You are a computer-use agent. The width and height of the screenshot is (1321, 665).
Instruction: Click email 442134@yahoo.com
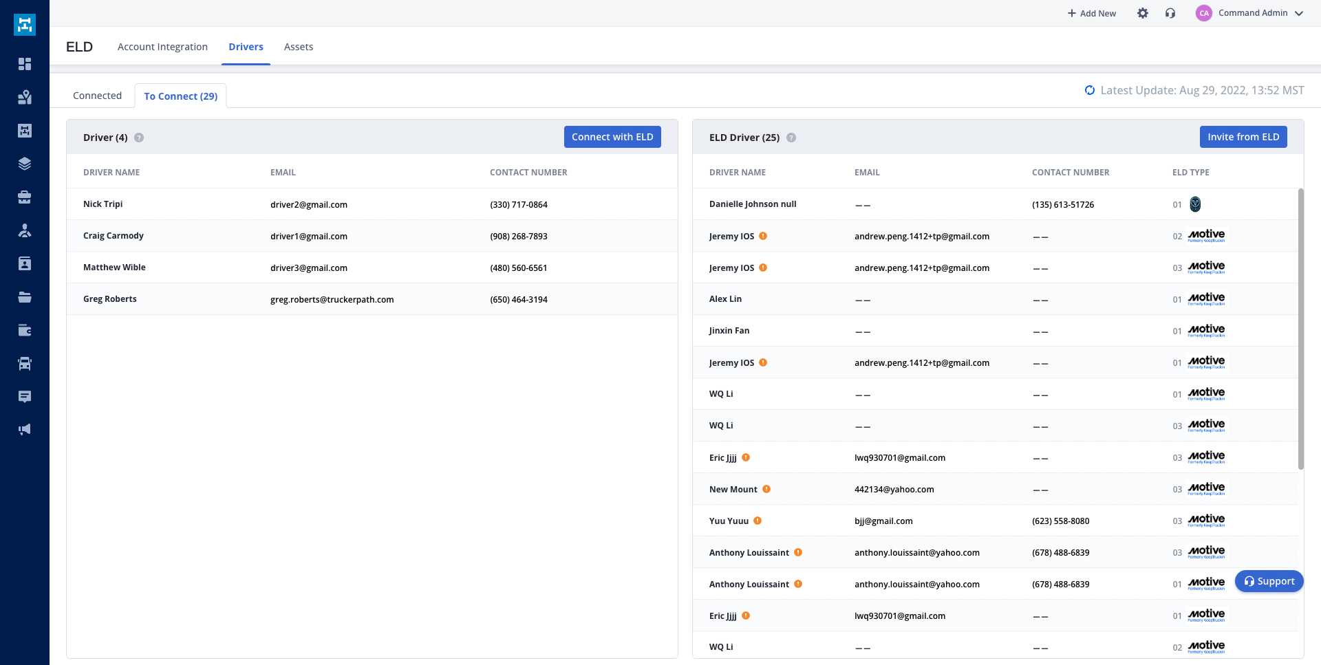894,489
